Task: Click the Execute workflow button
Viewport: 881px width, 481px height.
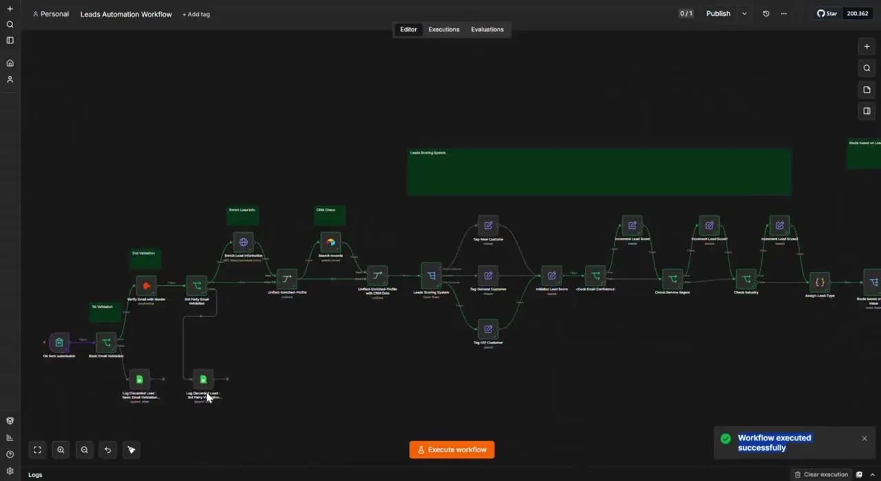Action: tap(452, 449)
